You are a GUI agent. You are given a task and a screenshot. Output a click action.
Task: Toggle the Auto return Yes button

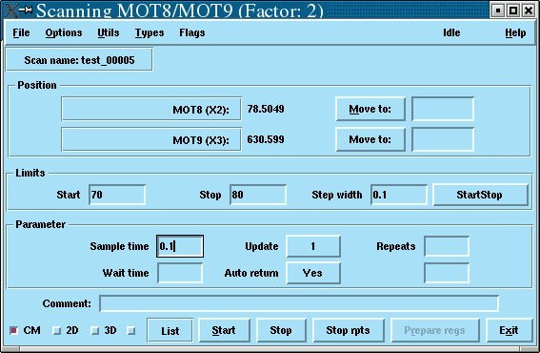[313, 273]
